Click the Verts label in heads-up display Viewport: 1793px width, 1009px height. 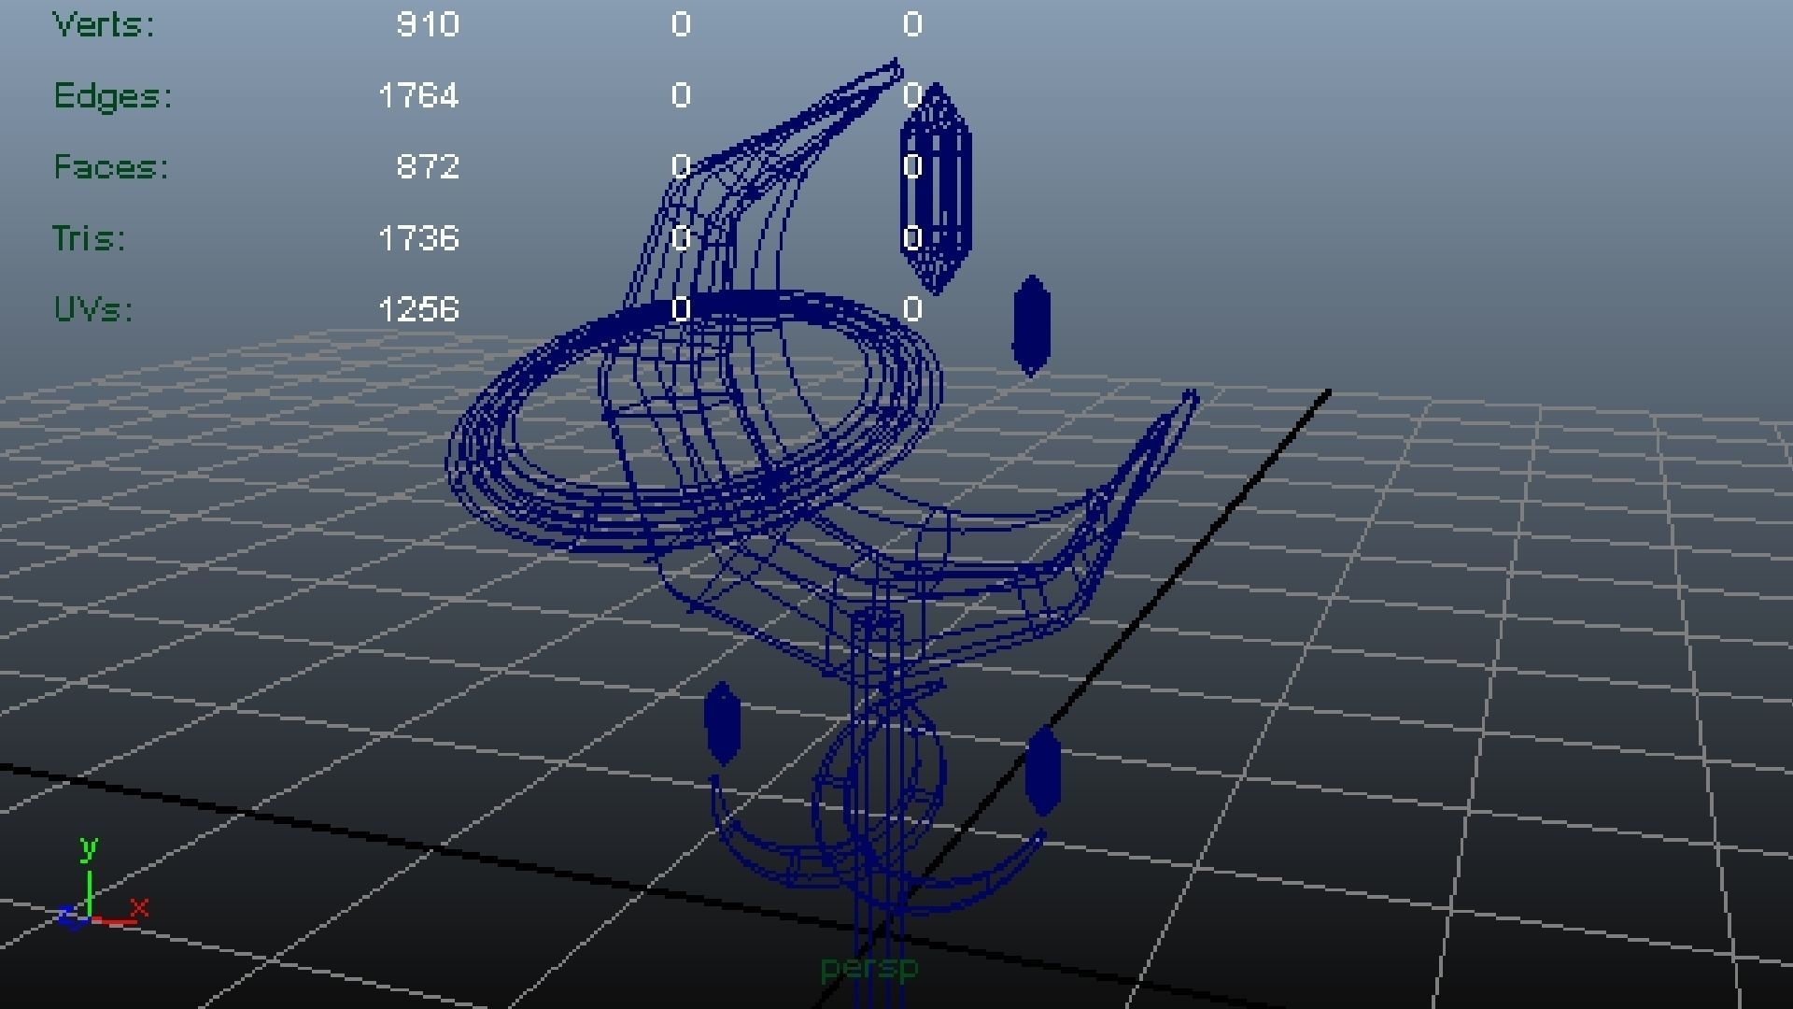[x=103, y=24]
